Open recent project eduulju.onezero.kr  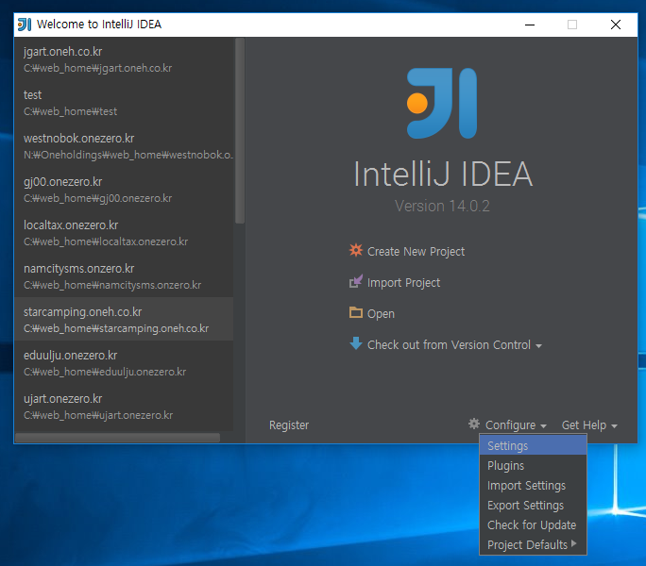pyautogui.click(x=124, y=363)
